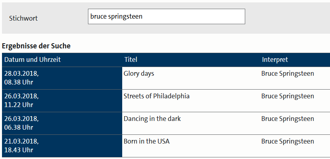The image size is (330, 159).
Task: Click the 18.43 Uhr time text
Action: tap(19, 150)
